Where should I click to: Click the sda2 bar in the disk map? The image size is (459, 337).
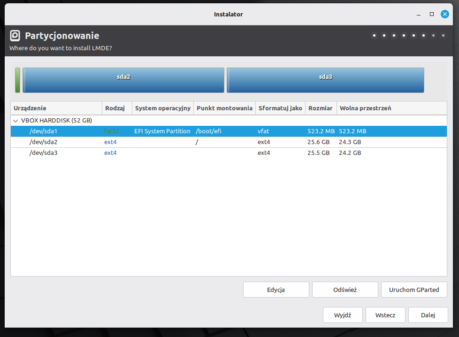click(x=123, y=80)
